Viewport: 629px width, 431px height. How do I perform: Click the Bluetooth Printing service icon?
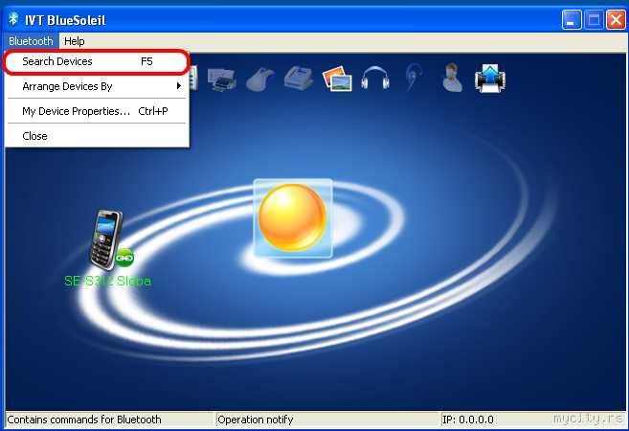tap(221, 79)
